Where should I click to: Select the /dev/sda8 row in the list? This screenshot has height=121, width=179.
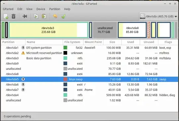[x=89, y=74]
